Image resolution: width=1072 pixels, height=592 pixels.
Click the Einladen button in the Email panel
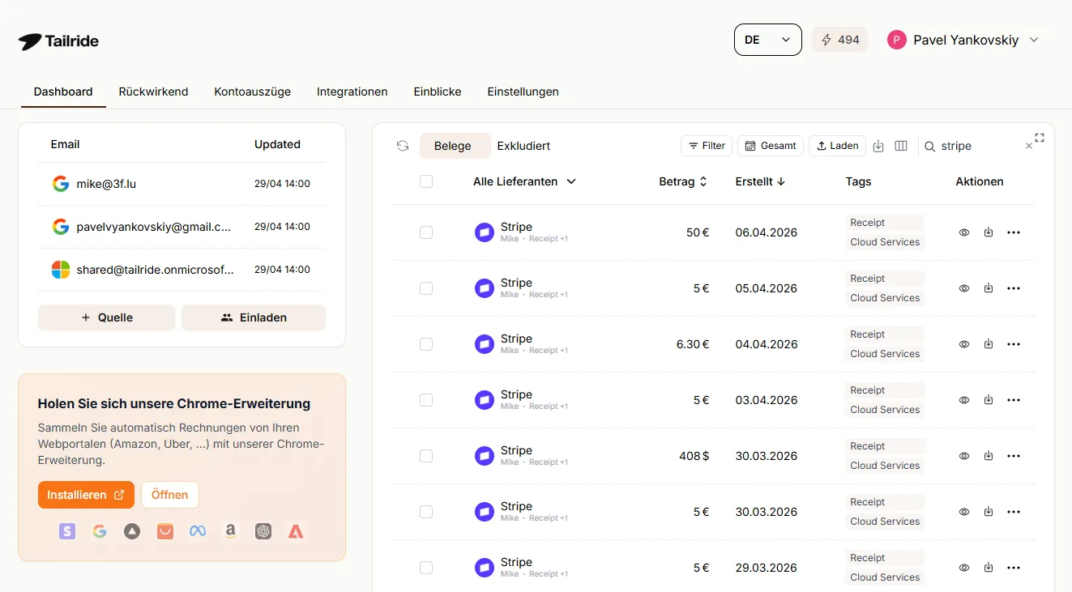[254, 317]
